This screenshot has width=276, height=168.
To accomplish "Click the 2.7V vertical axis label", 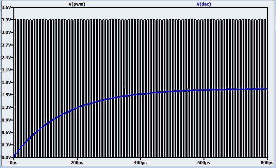I will click(x=6, y=45).
